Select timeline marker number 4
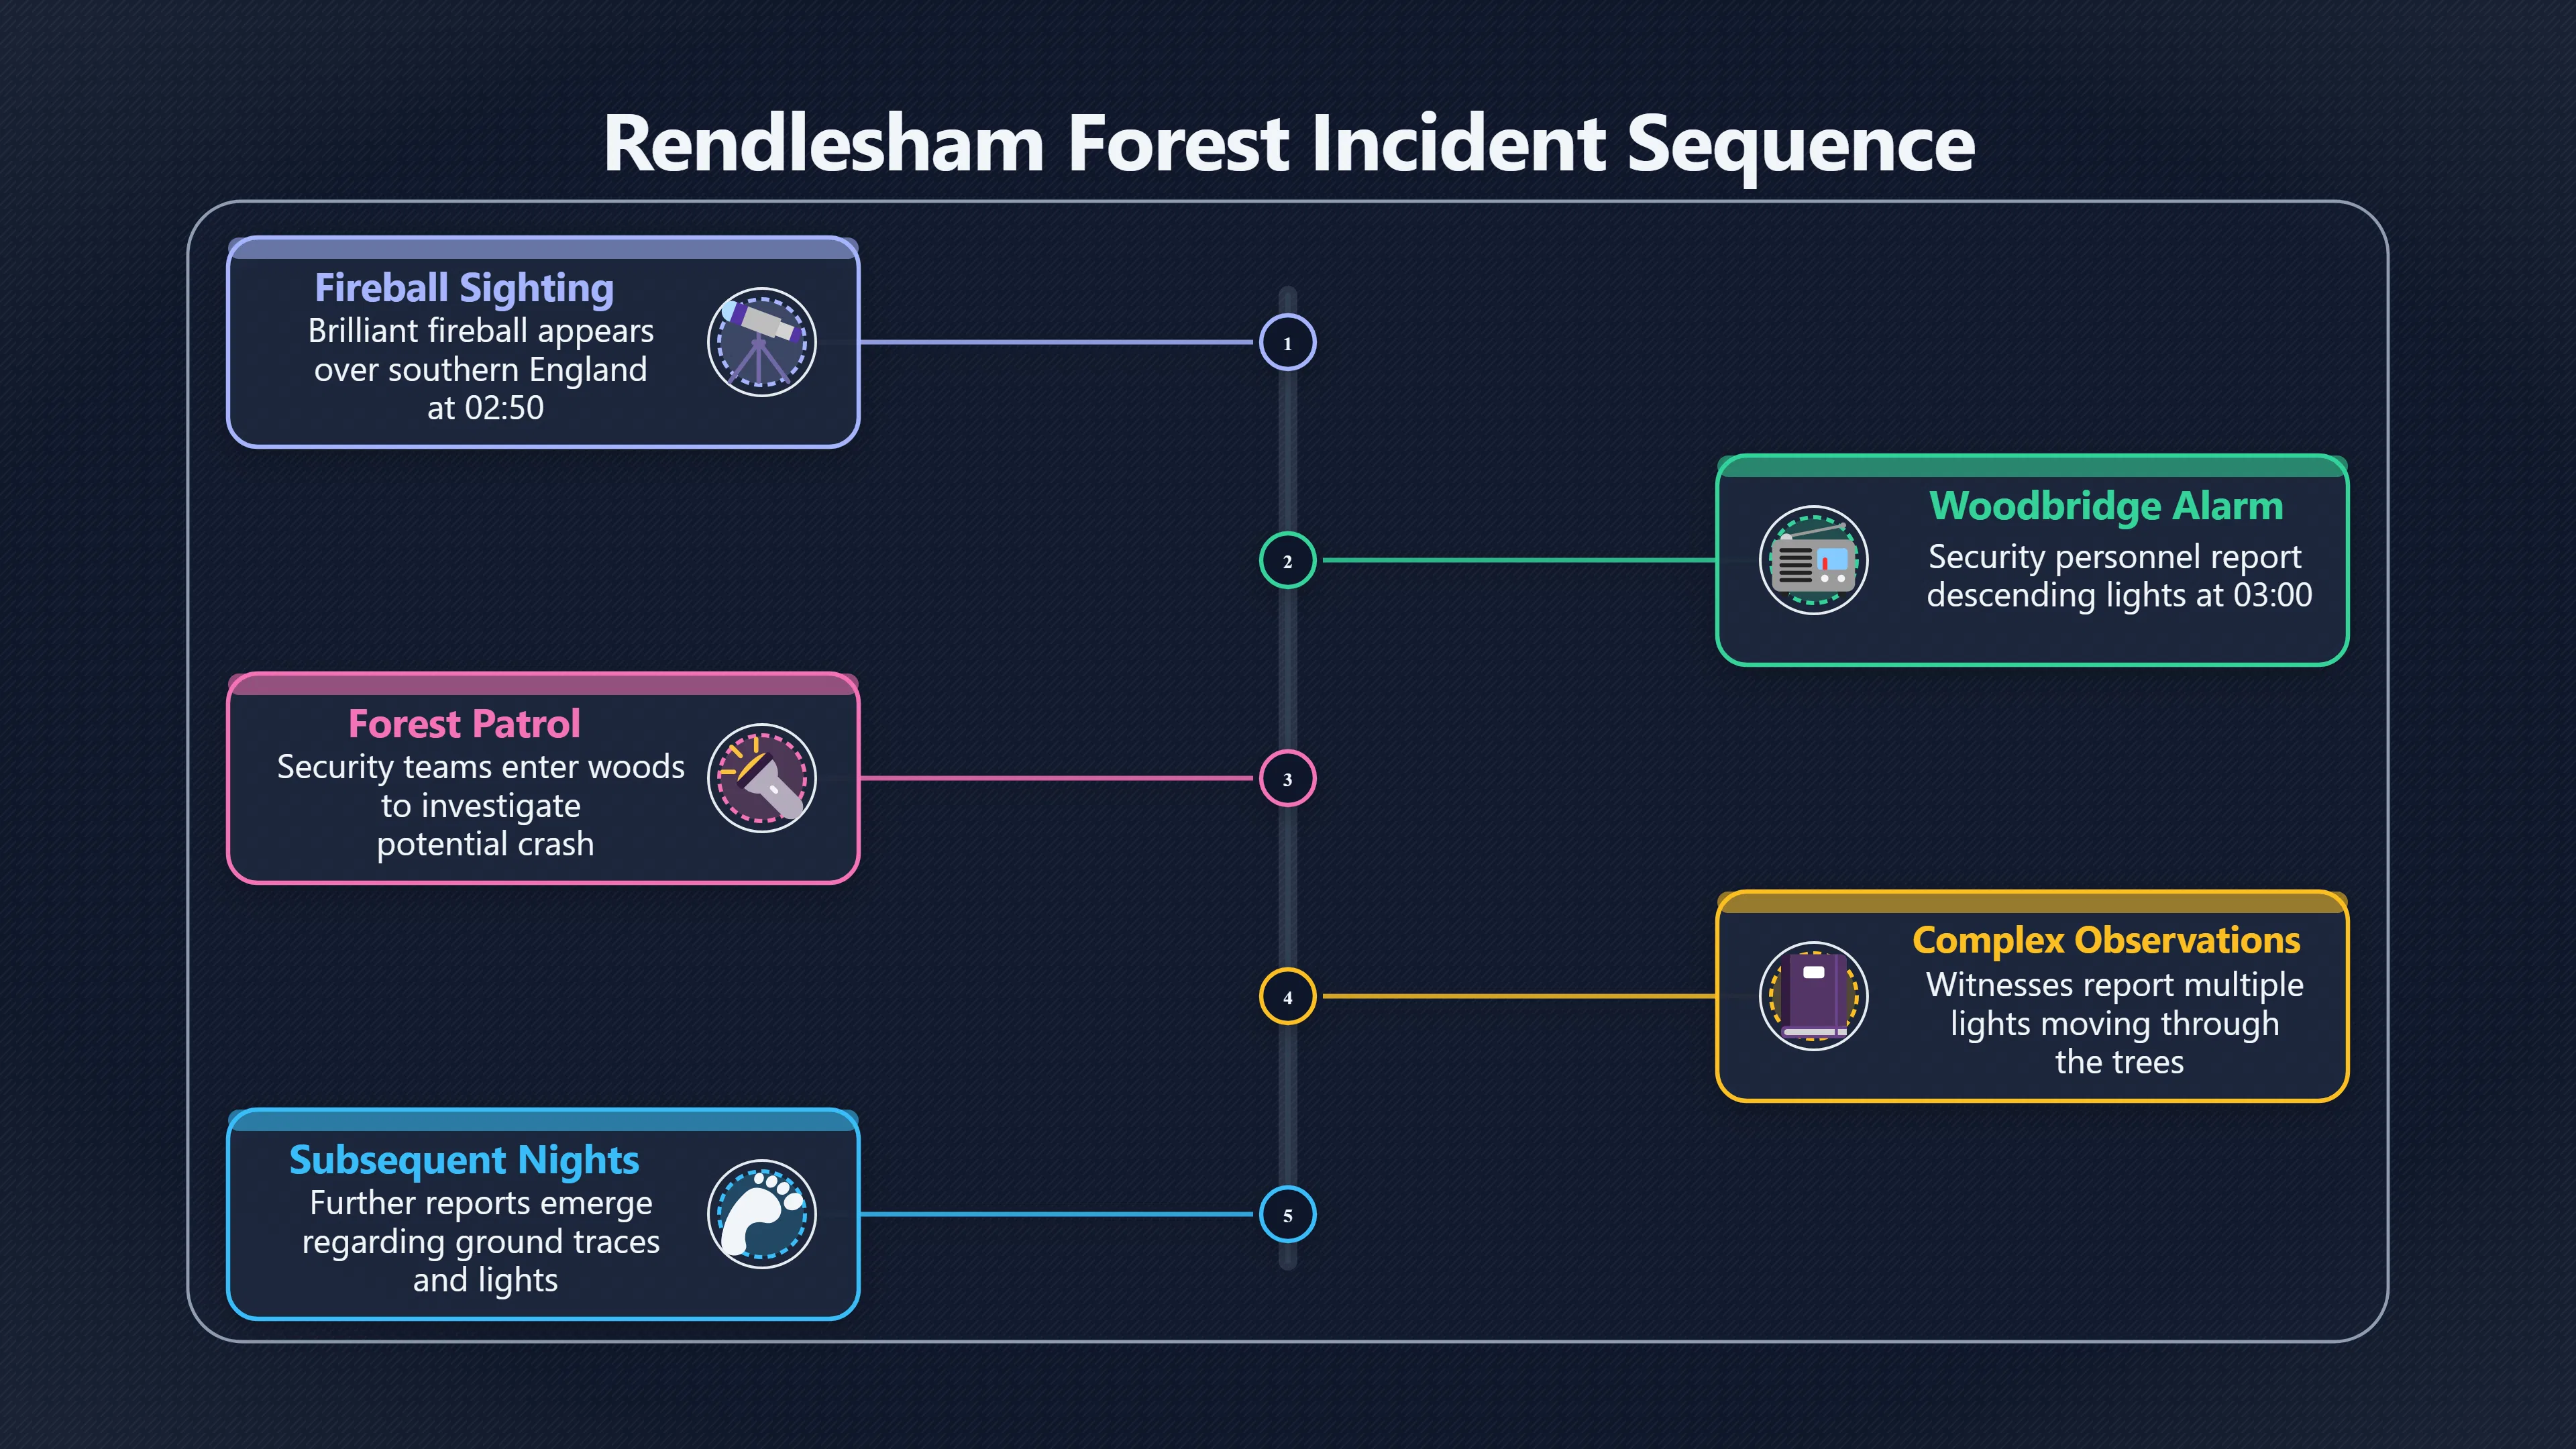 (1287, 996)
